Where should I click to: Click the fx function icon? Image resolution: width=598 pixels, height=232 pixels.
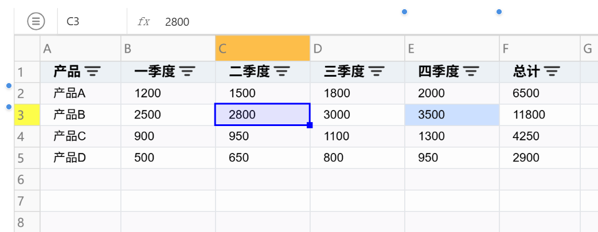coord(143,22)
